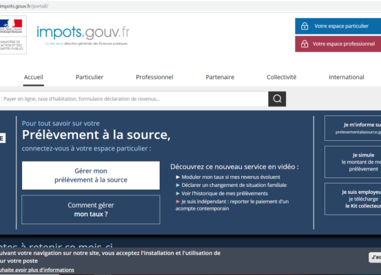Viewport: 381px width, 275px height.
Task: Open video Je suis indépendant reporter le paiement
Action: tap(232, 205)
